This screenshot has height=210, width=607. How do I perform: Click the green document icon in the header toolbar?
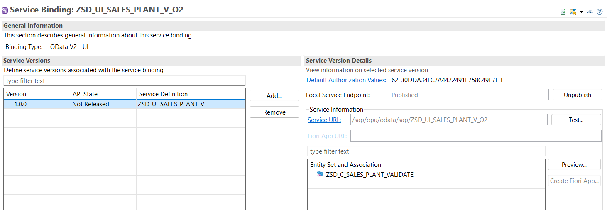563,12
